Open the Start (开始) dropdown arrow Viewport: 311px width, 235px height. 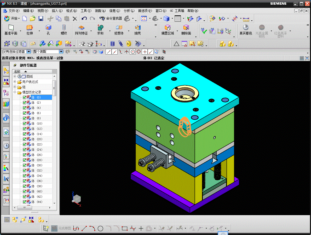click(19, 19)
